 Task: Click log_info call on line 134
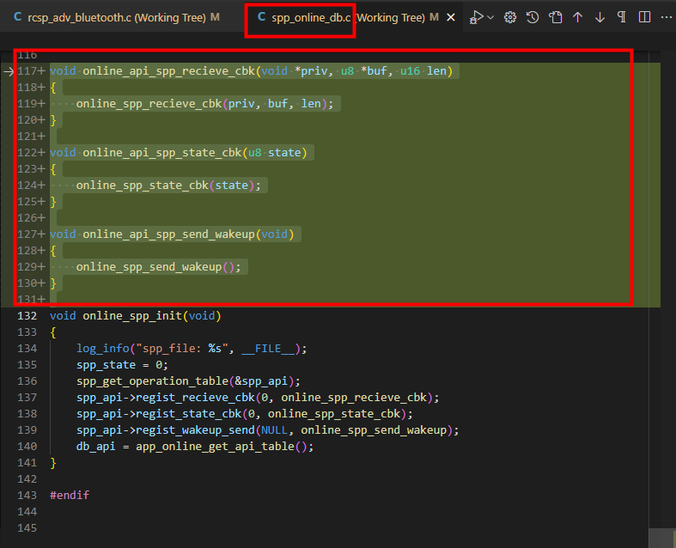point(102,349)
